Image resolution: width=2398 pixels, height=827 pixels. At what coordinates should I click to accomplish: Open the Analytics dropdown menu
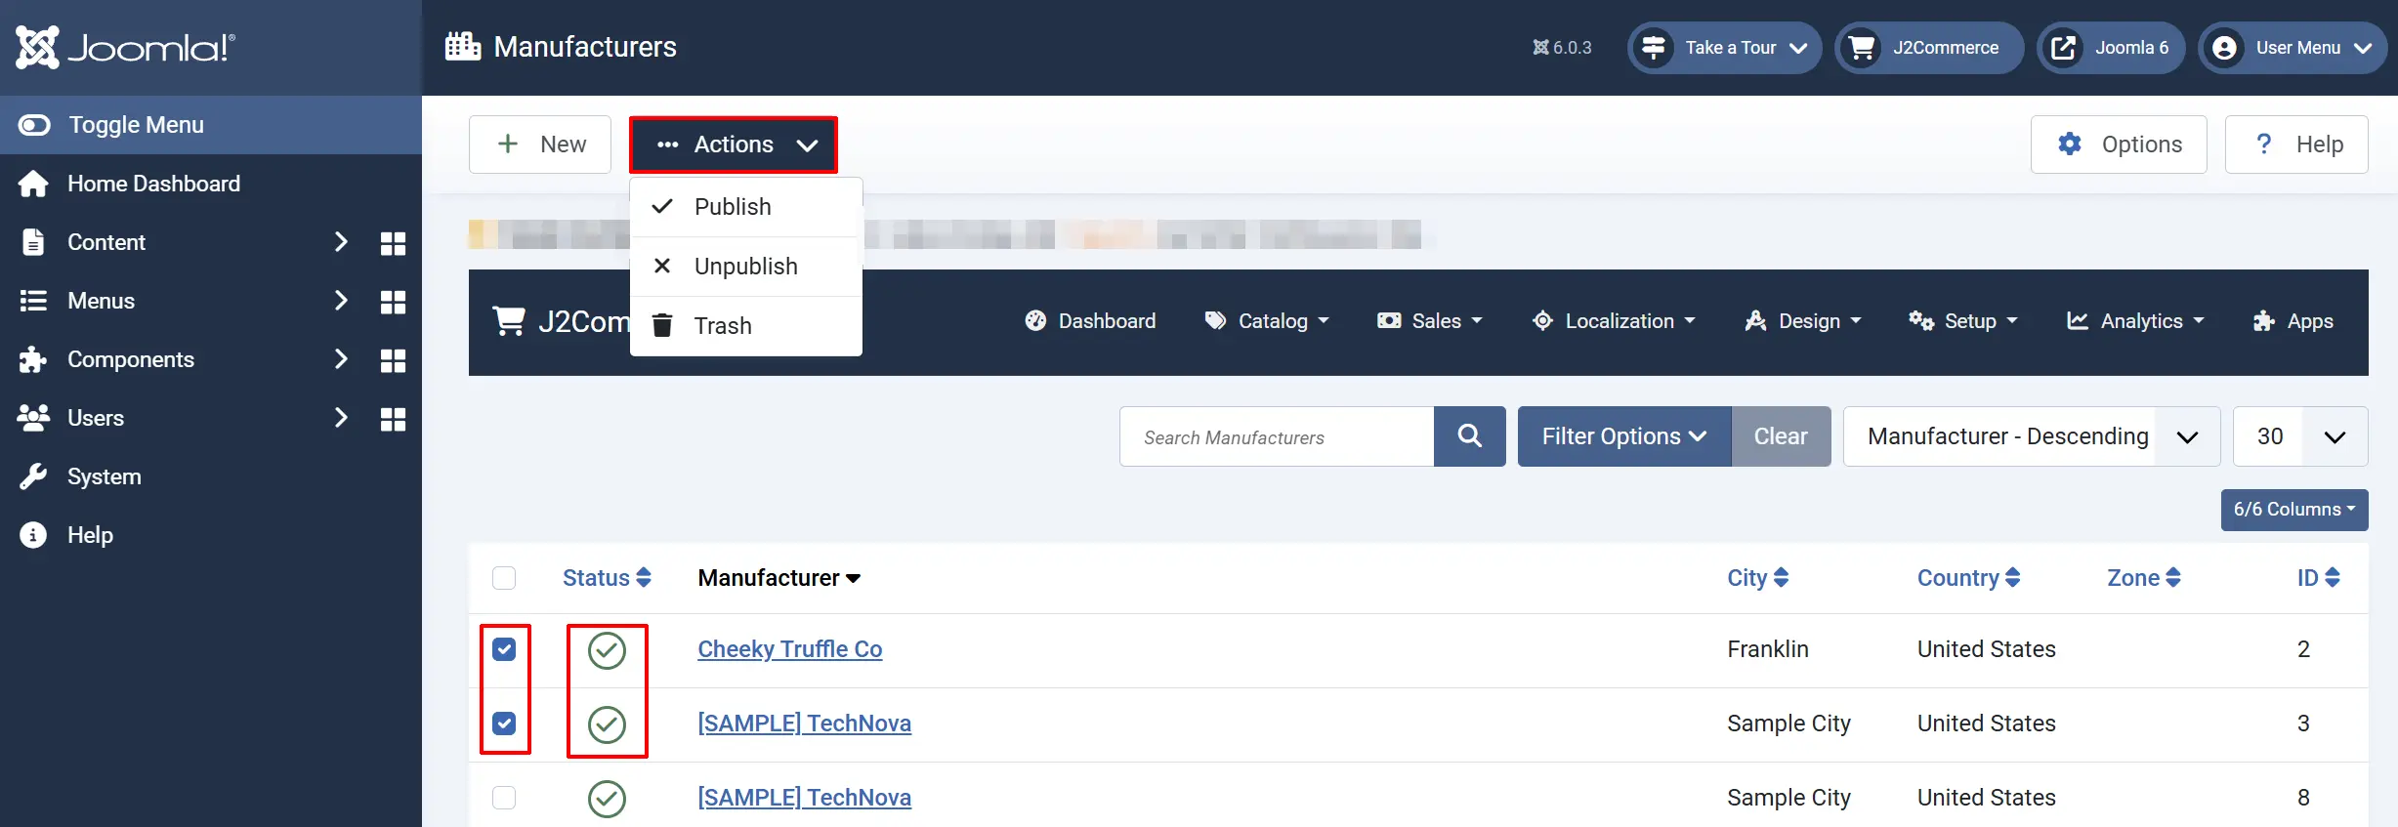pos(2135,321)
